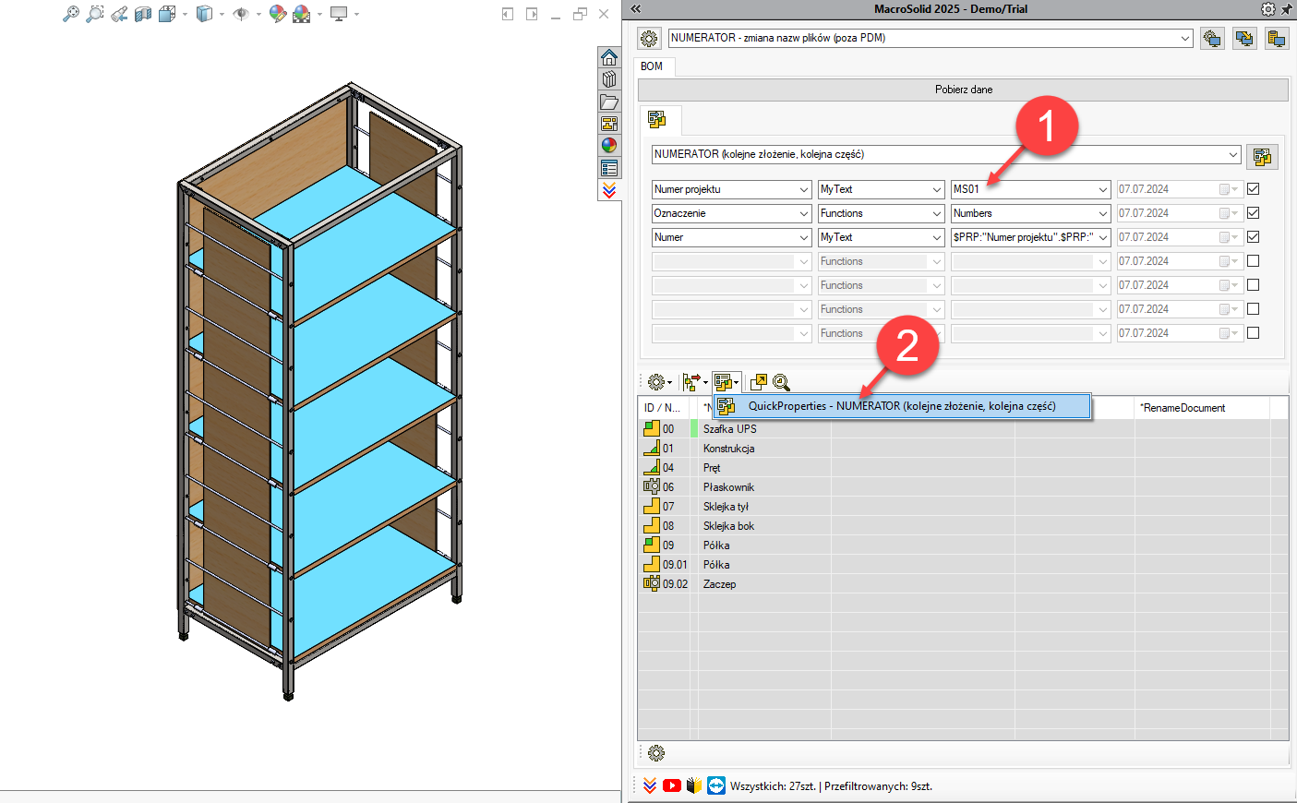Click the Display Style cube icon
1297x803 pixels.
click(x=204, y=14)
